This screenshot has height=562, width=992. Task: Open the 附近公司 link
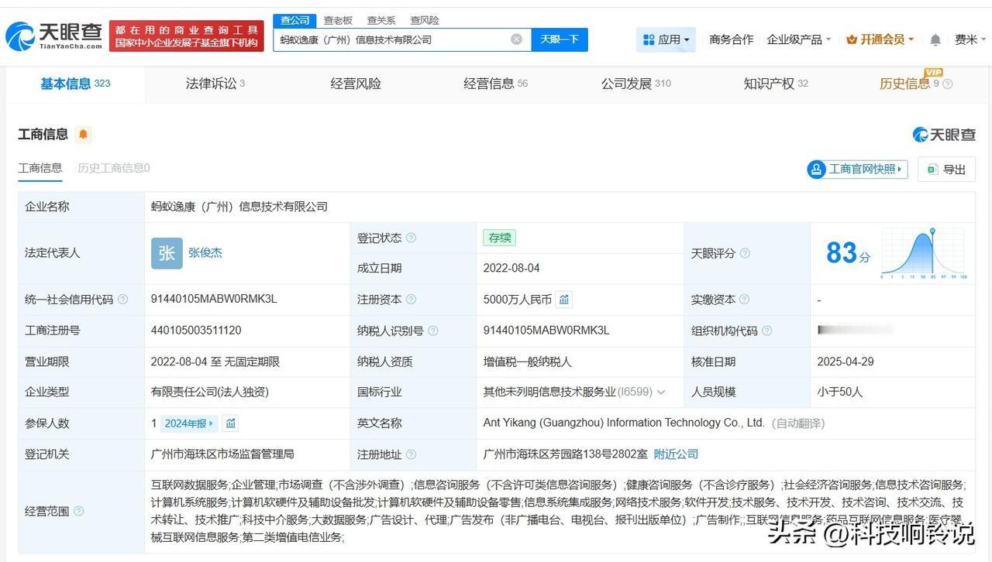tap(676, 454)
